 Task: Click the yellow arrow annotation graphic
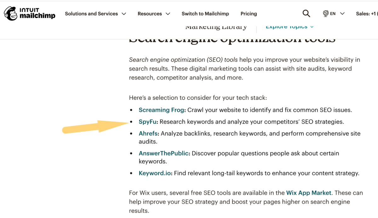click(94, 126)
